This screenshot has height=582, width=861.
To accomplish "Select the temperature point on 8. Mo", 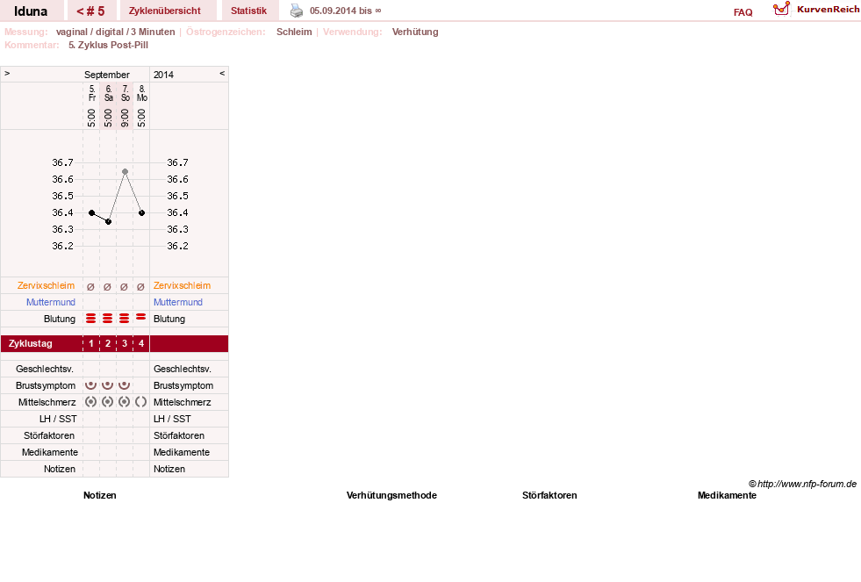I will (x=141, y=212).
